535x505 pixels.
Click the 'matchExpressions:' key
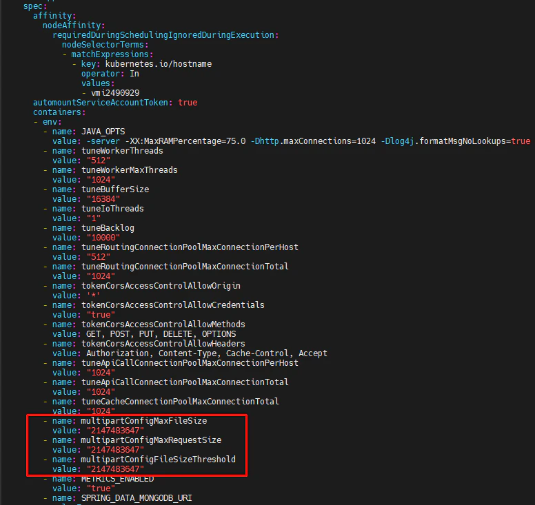click(x=112, y=54)
